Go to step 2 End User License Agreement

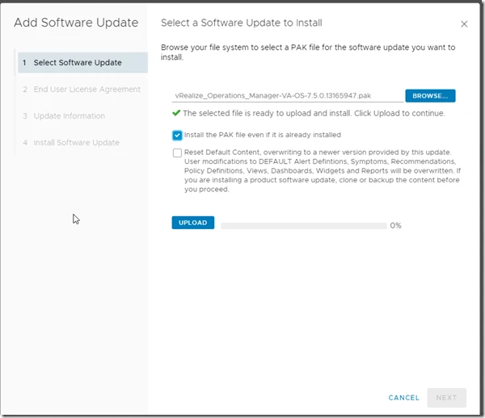point(82,90)
